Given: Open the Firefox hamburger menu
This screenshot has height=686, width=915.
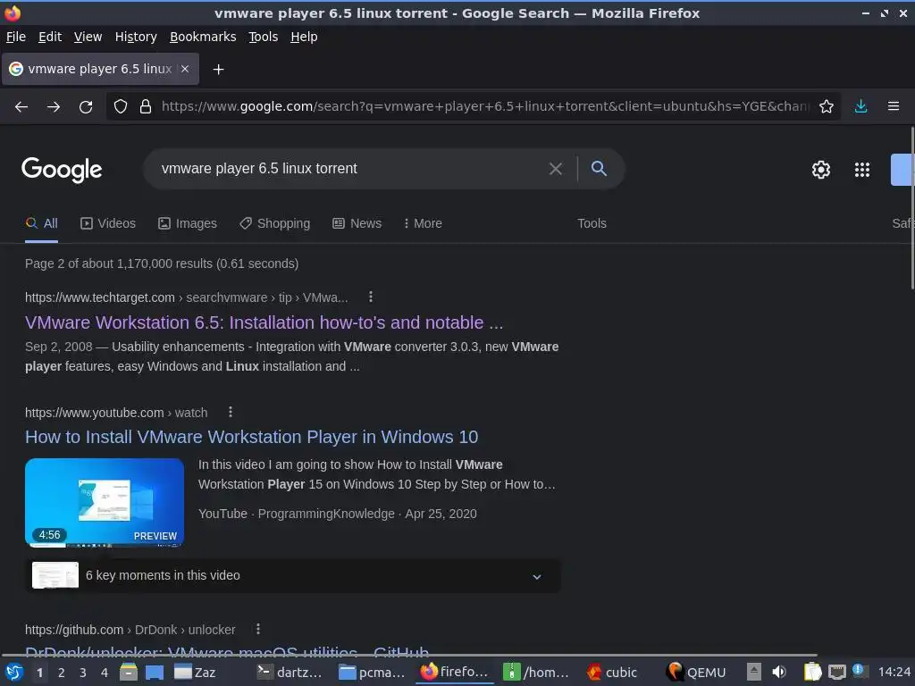Looking at the screenshot, I should [894, 107].
